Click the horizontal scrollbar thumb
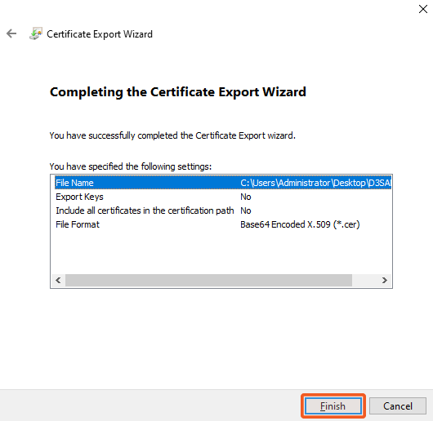This screenshot has height=421, width=433. click(208, 281)
